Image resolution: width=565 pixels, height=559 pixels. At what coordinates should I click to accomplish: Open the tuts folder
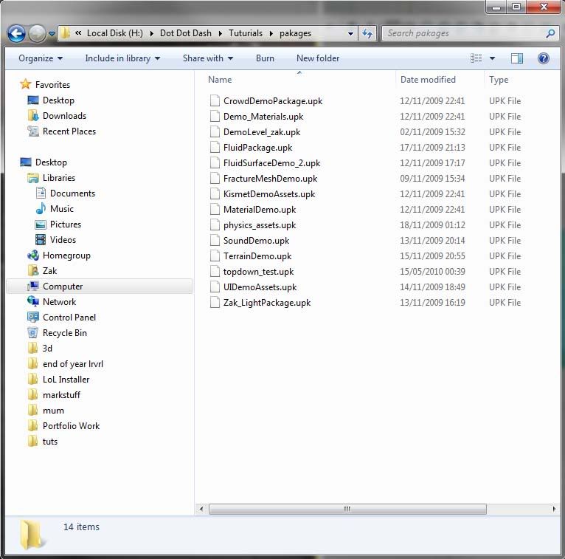click(x=43, y=442)
